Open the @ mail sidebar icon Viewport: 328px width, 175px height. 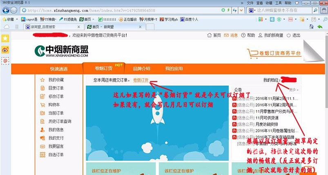click(5, 61)
